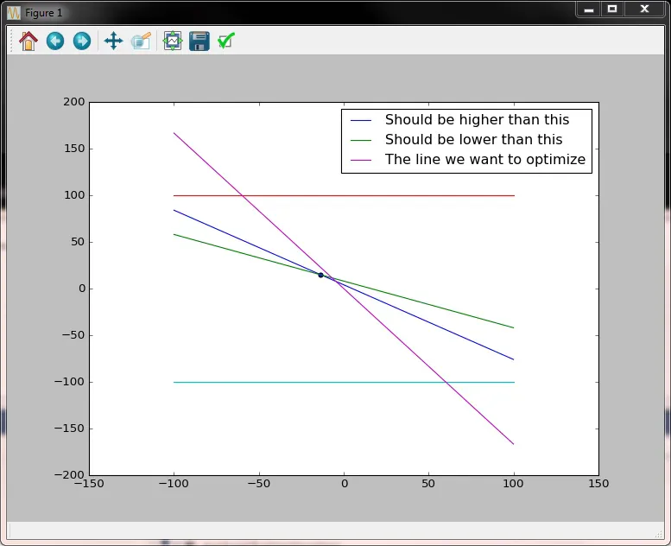Viewport: 671px width, 546px height.
Task: Click the magenta line sample in legend
Action: tap(361, 160)
